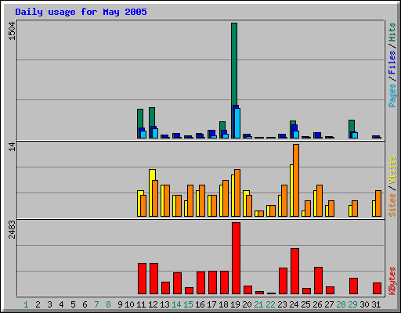Click day label '22' on the x-axis
This screenshot has width=401, height=313.
[x=270, y=304]
